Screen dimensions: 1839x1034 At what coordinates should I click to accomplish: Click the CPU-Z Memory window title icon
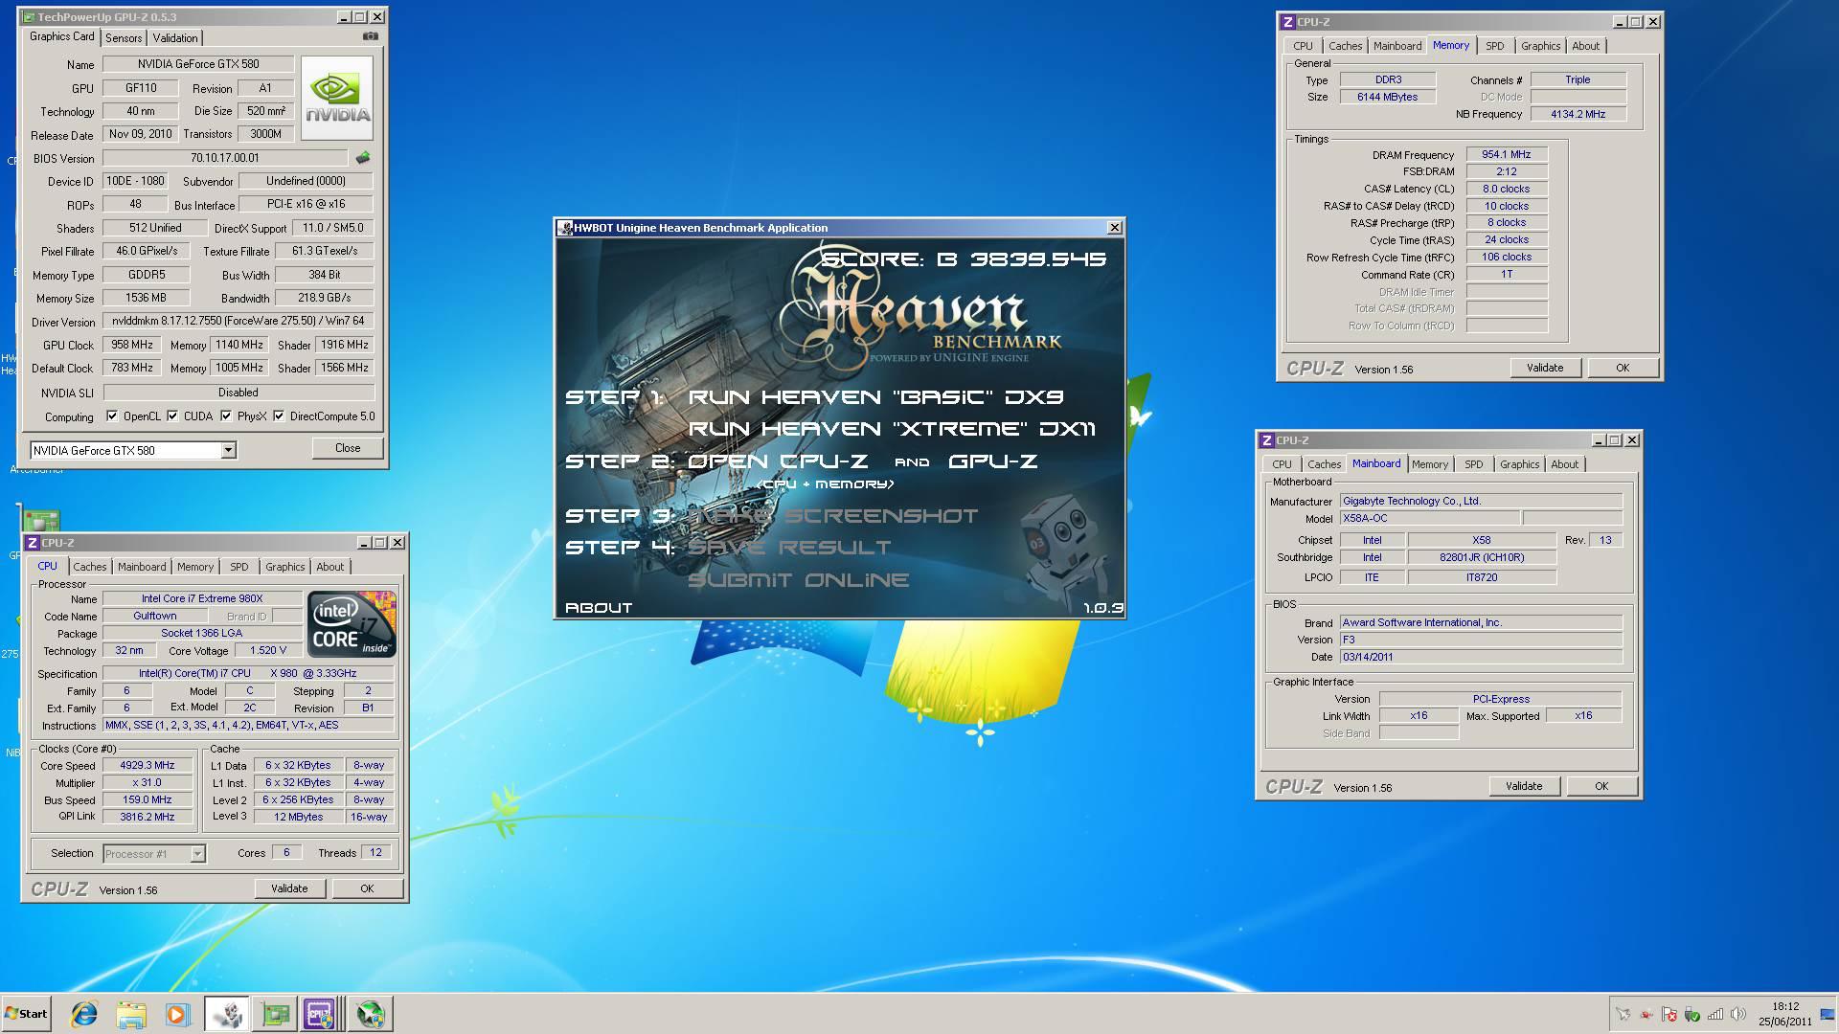1288,22
